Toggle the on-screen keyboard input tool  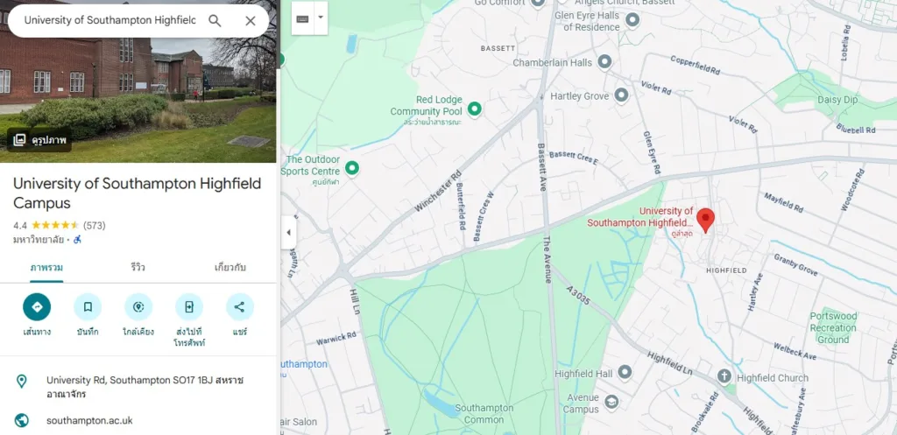[302, 18]
